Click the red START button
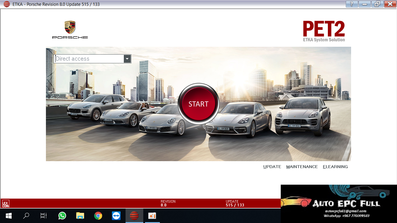397x223 pixels. (x=199, y=104)
